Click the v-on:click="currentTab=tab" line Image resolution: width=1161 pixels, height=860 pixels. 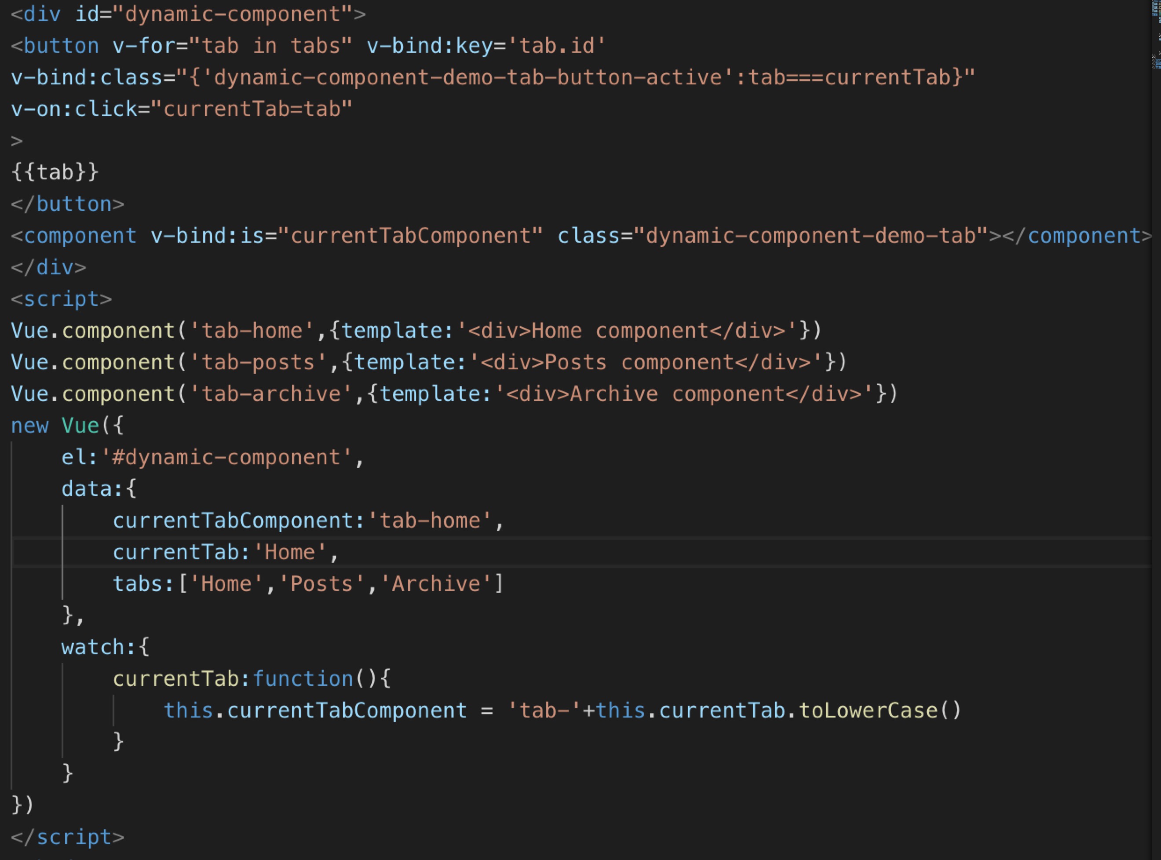pos(182,109)
